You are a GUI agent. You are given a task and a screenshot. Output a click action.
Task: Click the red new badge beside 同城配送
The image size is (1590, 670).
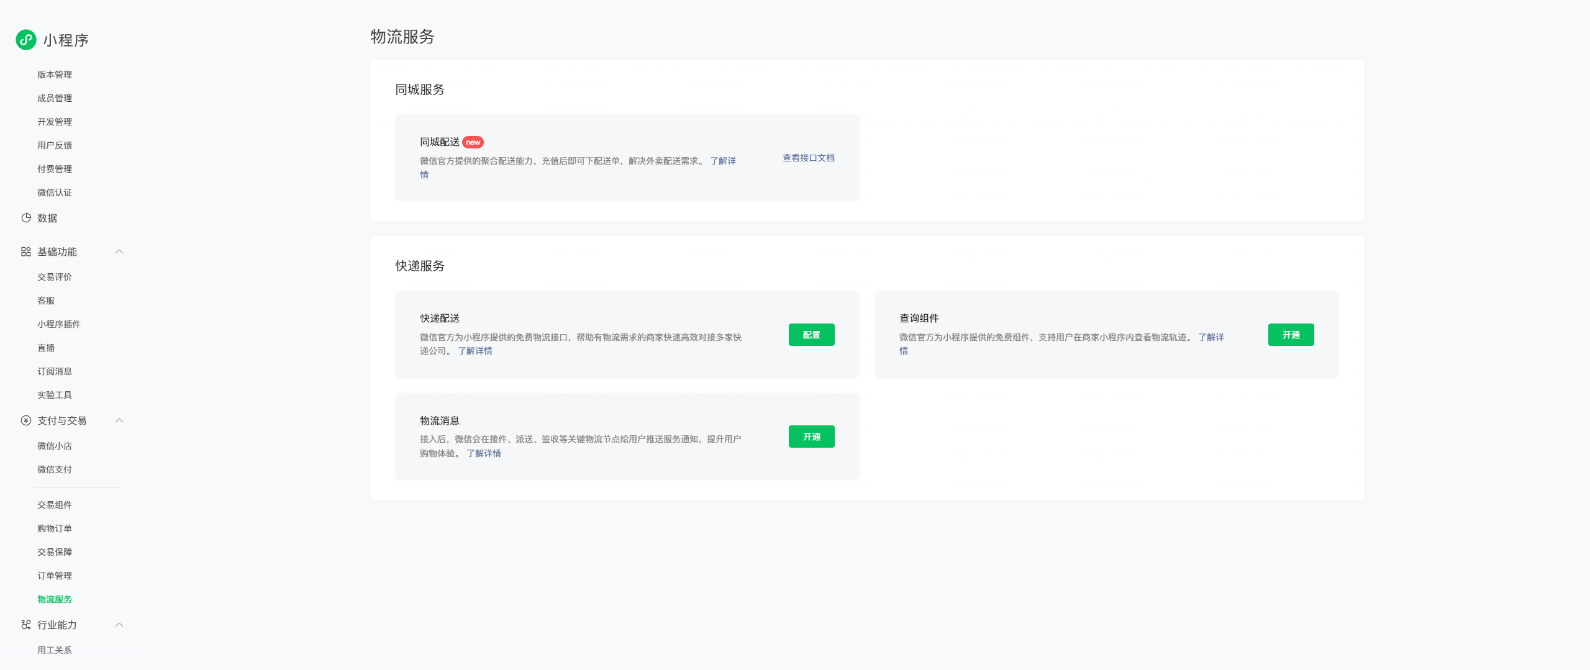[x=473, y=142]
